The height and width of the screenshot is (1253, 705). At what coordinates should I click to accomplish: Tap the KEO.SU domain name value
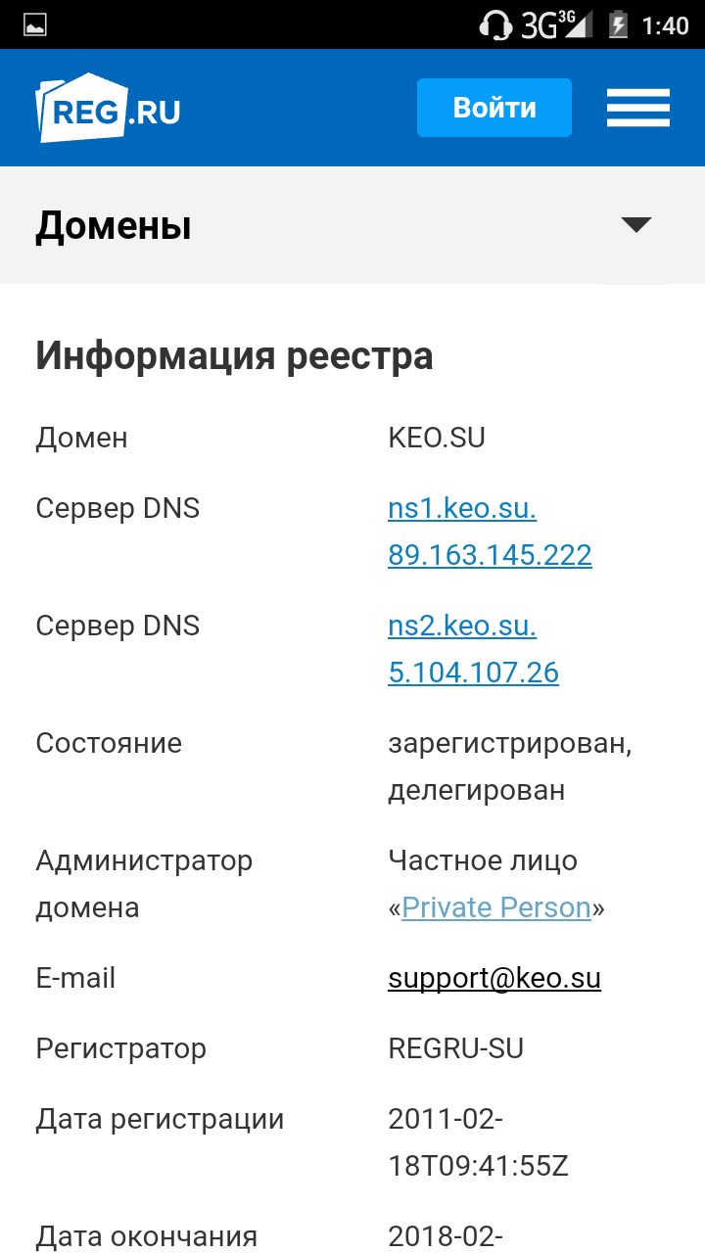[x=437, y=439]
